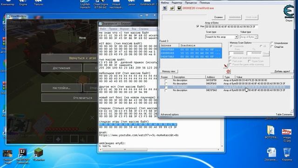Screen dimensions: 298x168
Task: Click the Сканер scan button
Action: (218, 17)
